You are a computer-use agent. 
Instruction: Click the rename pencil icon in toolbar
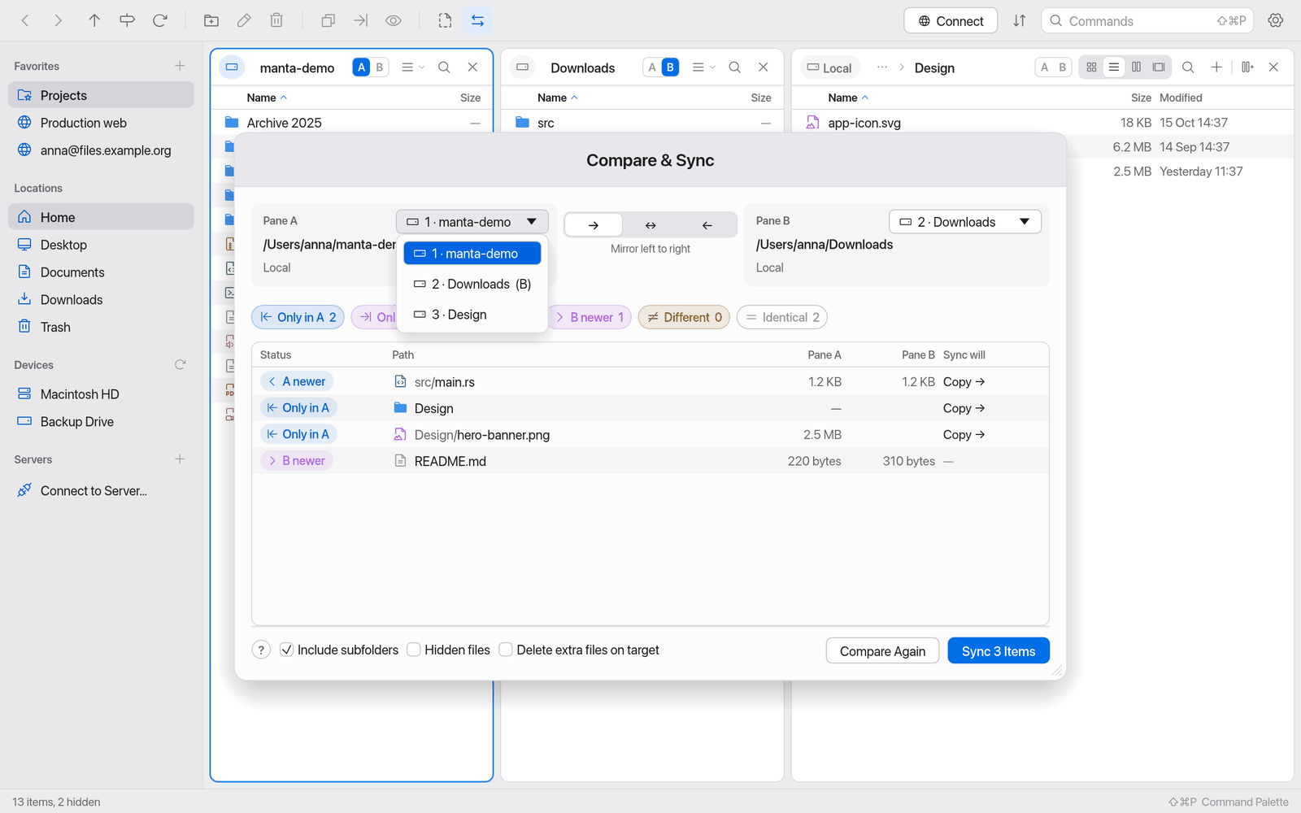point(244,20)
